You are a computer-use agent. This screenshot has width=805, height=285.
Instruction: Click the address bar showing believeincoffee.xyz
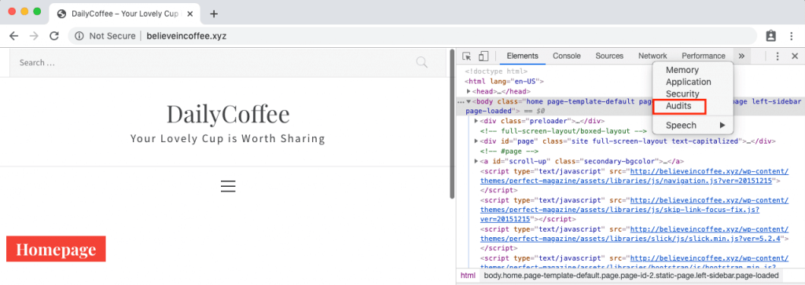pyautogui.click(x=413, y=36)
